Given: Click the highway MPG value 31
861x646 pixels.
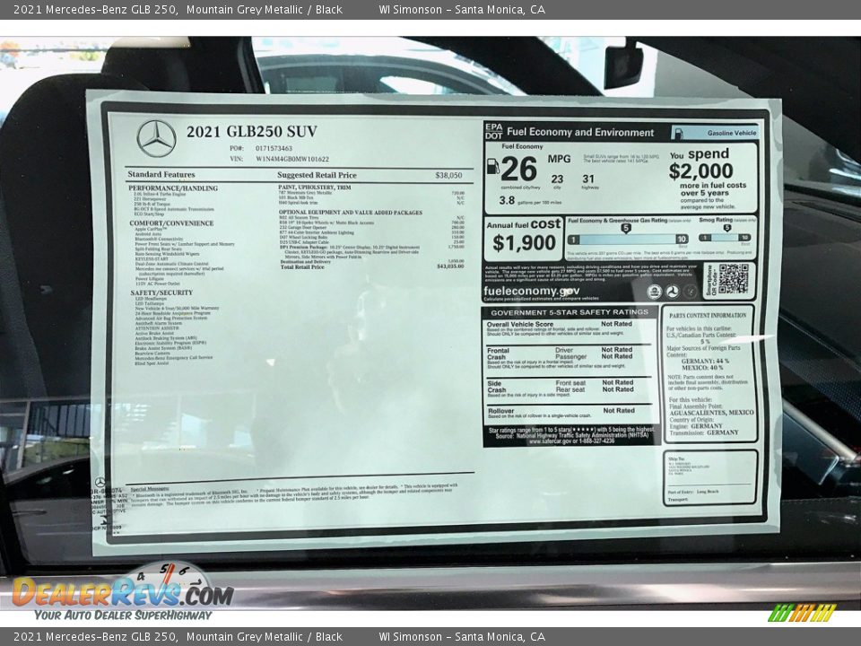Looking at the screenshot, I should point(588,179).
